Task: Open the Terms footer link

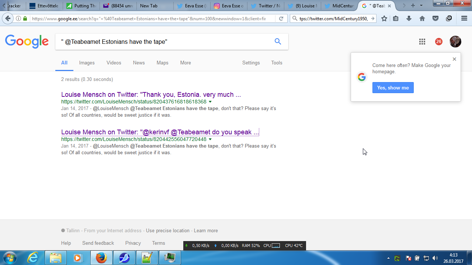Action: click(159, 243)
